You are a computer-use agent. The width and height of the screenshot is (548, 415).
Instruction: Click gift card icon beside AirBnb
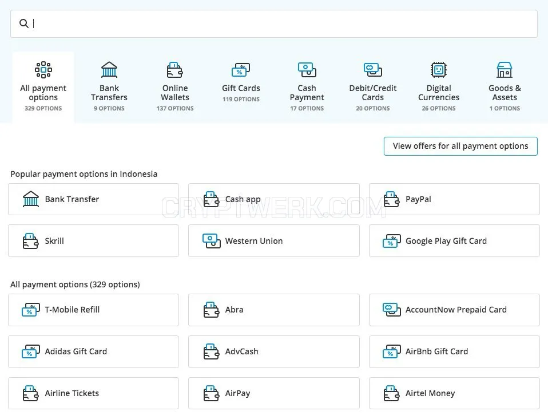point(392,351)
